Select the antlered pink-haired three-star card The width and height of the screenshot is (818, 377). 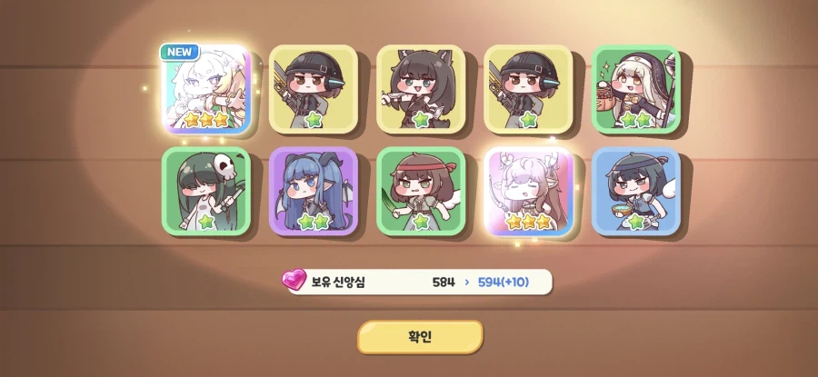click(528, 191)
